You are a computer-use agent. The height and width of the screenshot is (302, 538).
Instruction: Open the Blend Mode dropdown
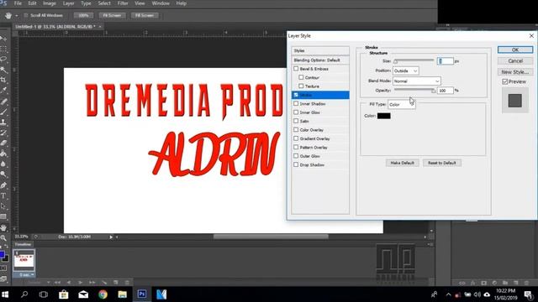pos(417,81)
